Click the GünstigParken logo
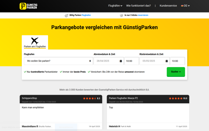The width and height of the screenshot is (209, 131). click(x=29, y=6)
